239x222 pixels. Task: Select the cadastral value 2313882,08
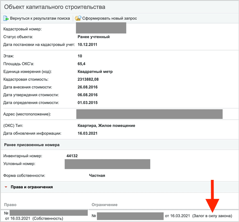point(88,79)
